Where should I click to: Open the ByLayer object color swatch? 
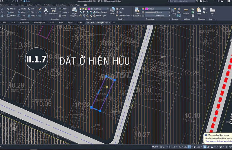click(158, 9)
